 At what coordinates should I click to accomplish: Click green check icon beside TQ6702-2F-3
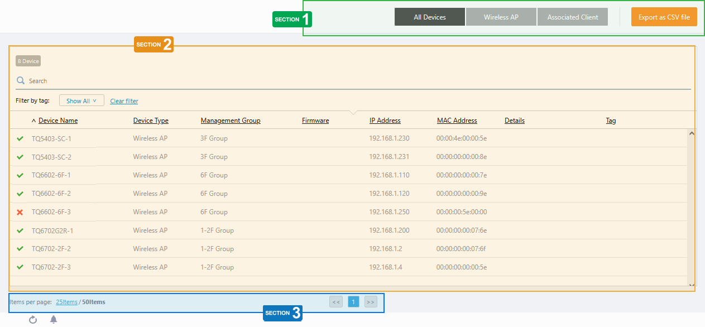click(20, 267)
